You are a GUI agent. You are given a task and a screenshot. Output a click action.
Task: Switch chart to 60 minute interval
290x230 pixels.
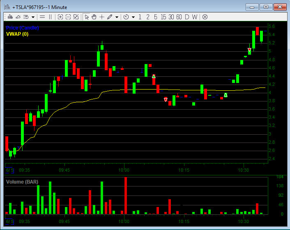click(179, 17)
